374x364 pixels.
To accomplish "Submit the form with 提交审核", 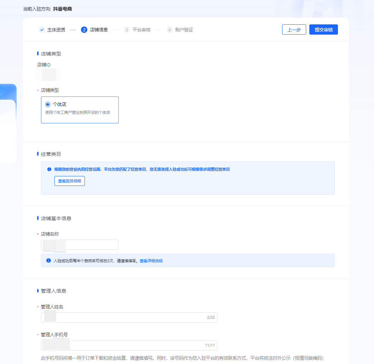I will pyautogui.click(x=323, y=30).
